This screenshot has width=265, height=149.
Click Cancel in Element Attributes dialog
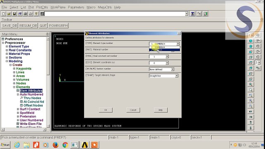coord(133,110)
